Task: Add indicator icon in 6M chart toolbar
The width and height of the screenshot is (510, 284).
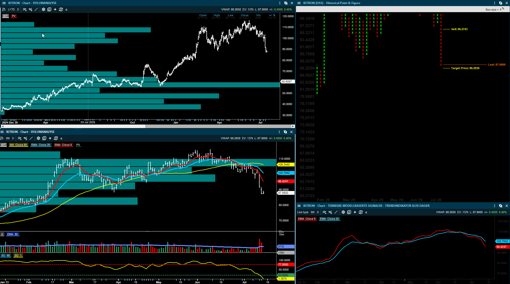Action: pos(19,138)
